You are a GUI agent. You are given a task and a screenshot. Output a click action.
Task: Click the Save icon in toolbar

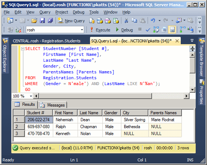coord(42,20)
